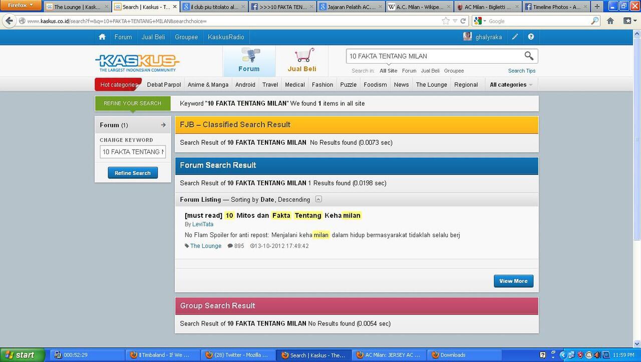Image resolution: width=641 pixels, height=362 pixels.
Task: Expand All categories dropdown
Action: (511, 85)
